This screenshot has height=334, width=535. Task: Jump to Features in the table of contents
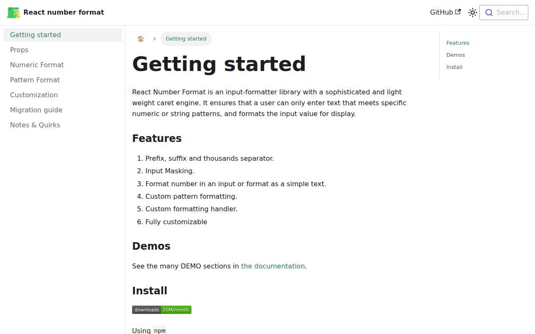[458, 43]
